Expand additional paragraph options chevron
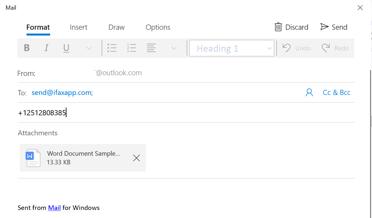This screenshot has width=372, height=218. point(174,48)
